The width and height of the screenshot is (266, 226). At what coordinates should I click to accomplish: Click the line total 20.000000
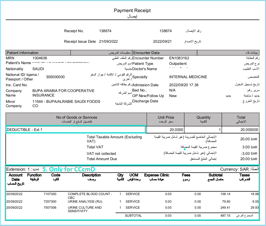point(249,130)
